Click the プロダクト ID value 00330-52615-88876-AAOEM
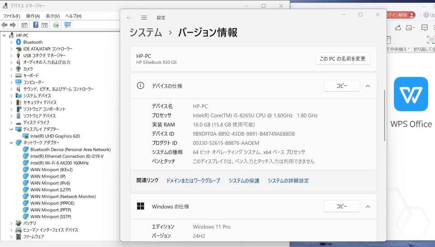The height and width of the screenshot is (247, 435). pyautogui.click(x=226, y=143)
